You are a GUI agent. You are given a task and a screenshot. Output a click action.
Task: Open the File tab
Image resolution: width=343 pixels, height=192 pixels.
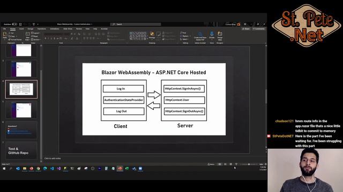click(4, 29)
